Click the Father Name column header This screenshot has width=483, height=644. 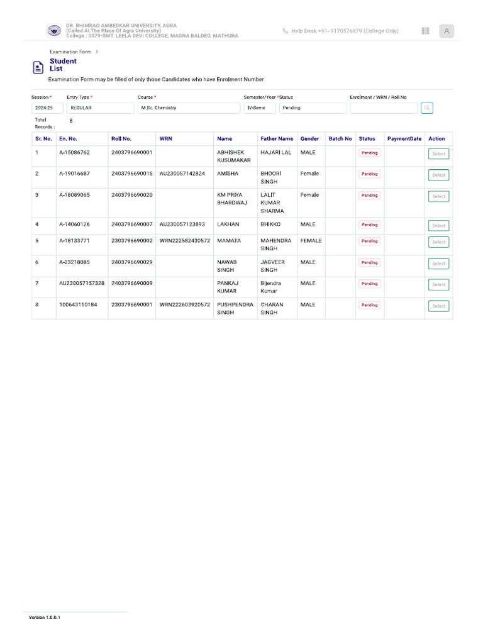tap(277, 139)
